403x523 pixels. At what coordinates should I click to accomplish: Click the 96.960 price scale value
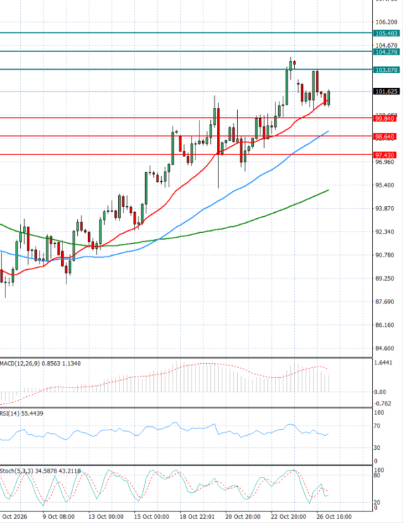[386, 162]
